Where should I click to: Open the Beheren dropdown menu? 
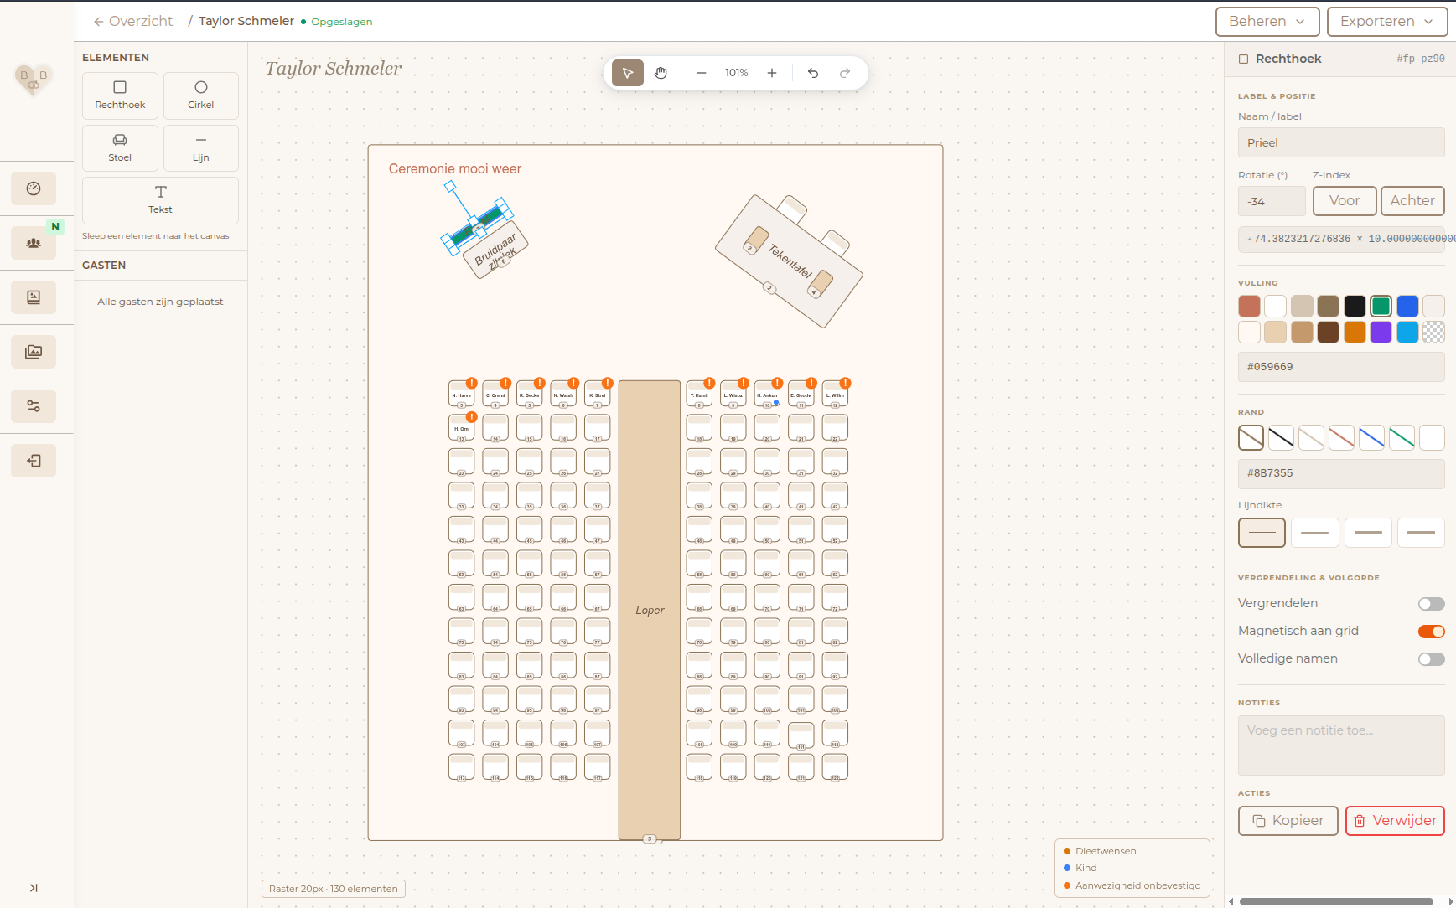(1267, 22)
